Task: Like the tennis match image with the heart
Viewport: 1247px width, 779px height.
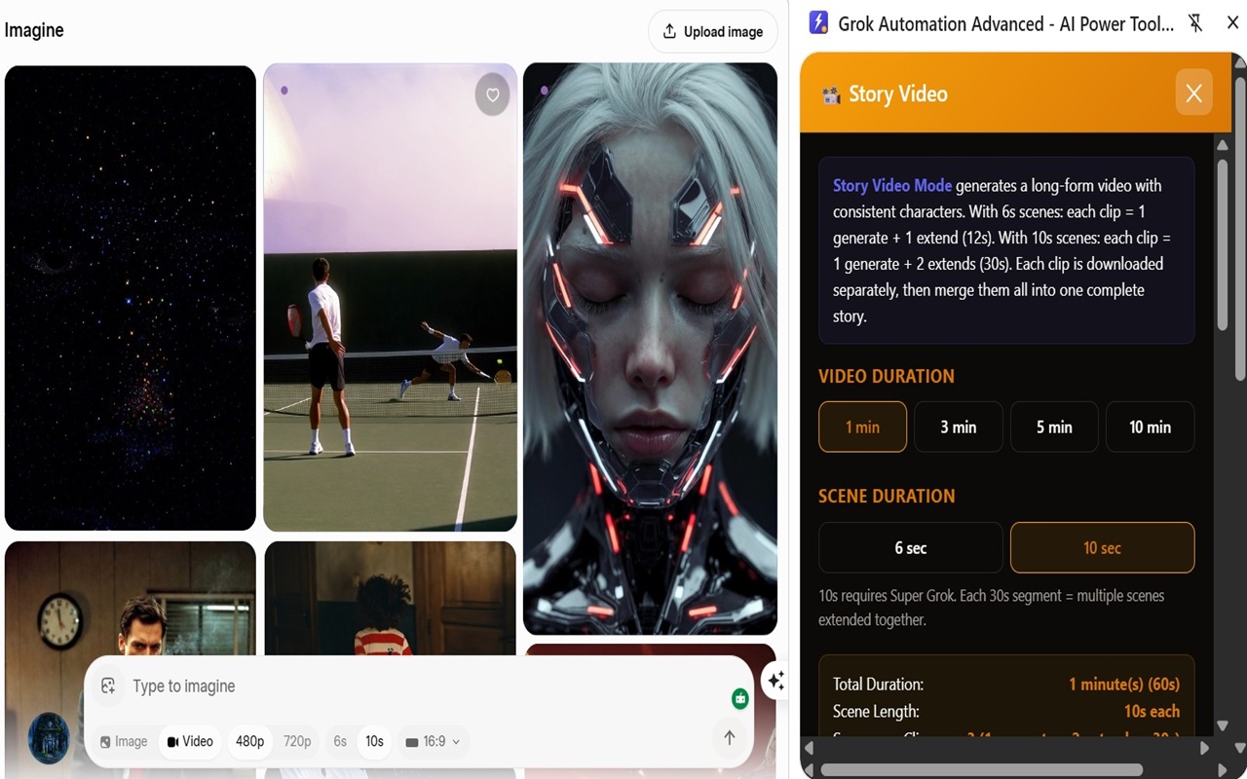Action: (492, 95)
